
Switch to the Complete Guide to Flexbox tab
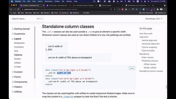click(x=84, y=5)
